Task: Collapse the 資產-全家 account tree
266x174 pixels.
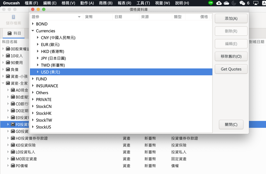Action: (3, 83)
